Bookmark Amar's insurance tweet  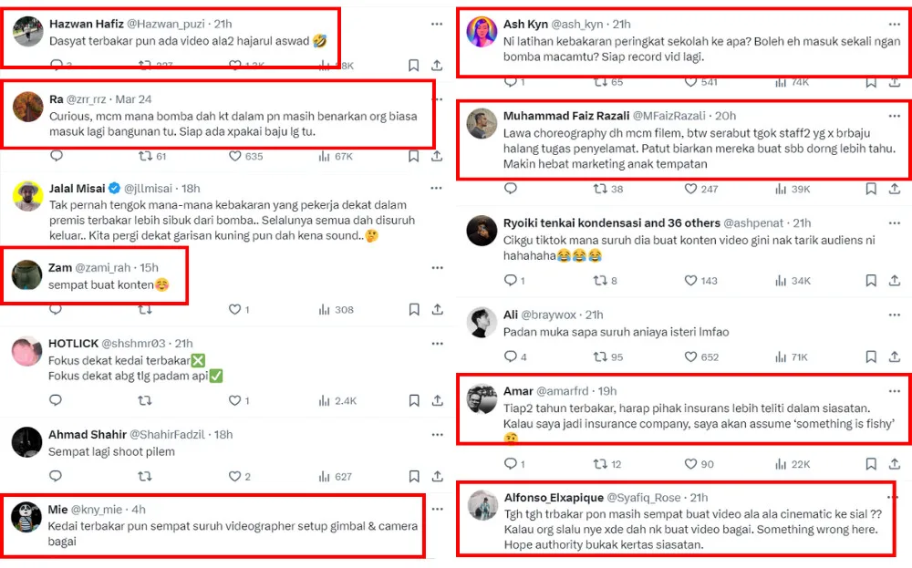(x=870, y=464)
